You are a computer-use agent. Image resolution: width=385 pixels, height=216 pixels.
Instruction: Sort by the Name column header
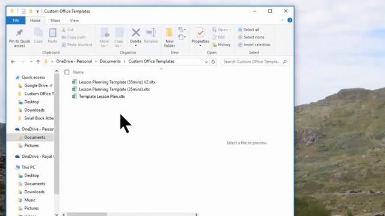point(78,72)
